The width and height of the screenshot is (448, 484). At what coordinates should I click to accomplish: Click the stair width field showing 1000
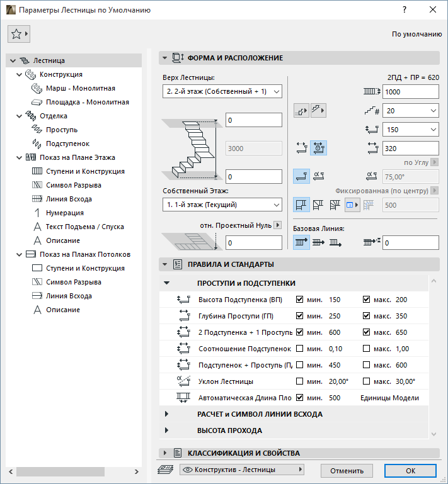(x=411, y=92)
